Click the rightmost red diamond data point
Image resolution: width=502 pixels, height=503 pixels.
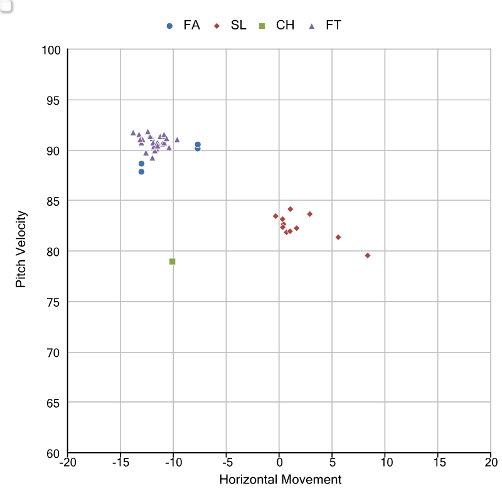[368, 255]
